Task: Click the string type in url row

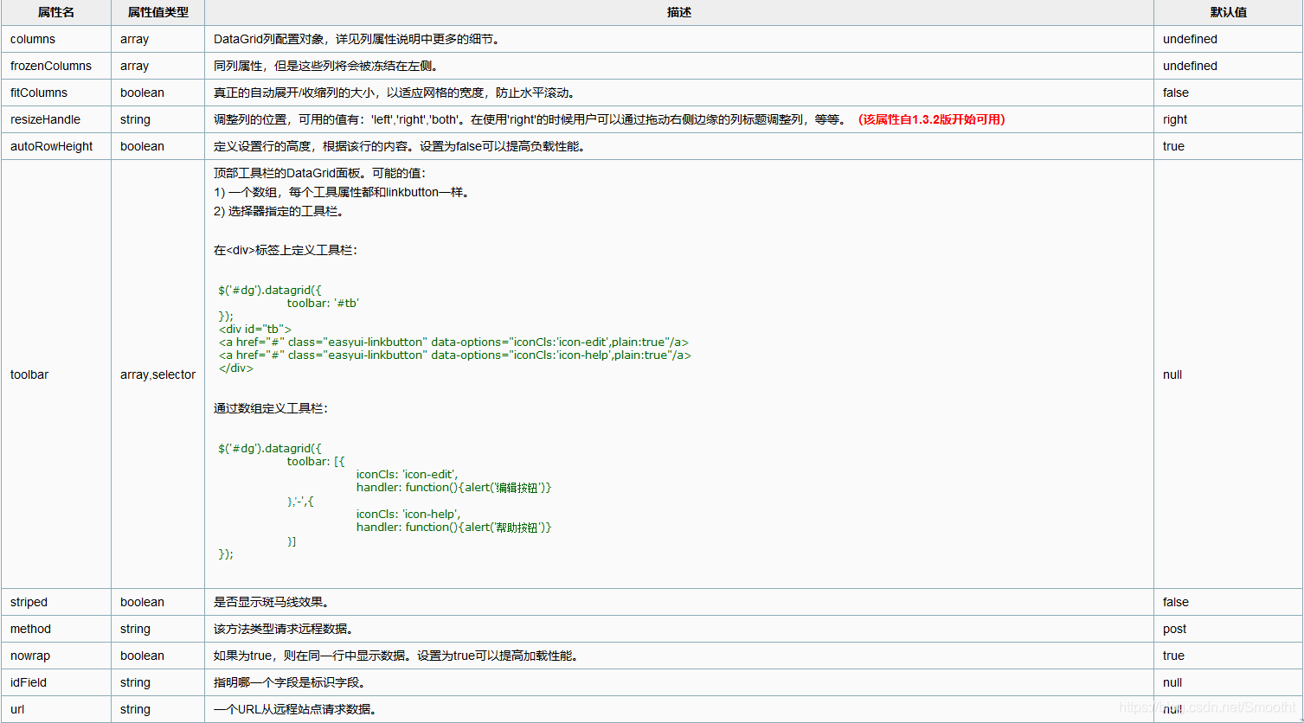Action: click(x=135, y=709)
